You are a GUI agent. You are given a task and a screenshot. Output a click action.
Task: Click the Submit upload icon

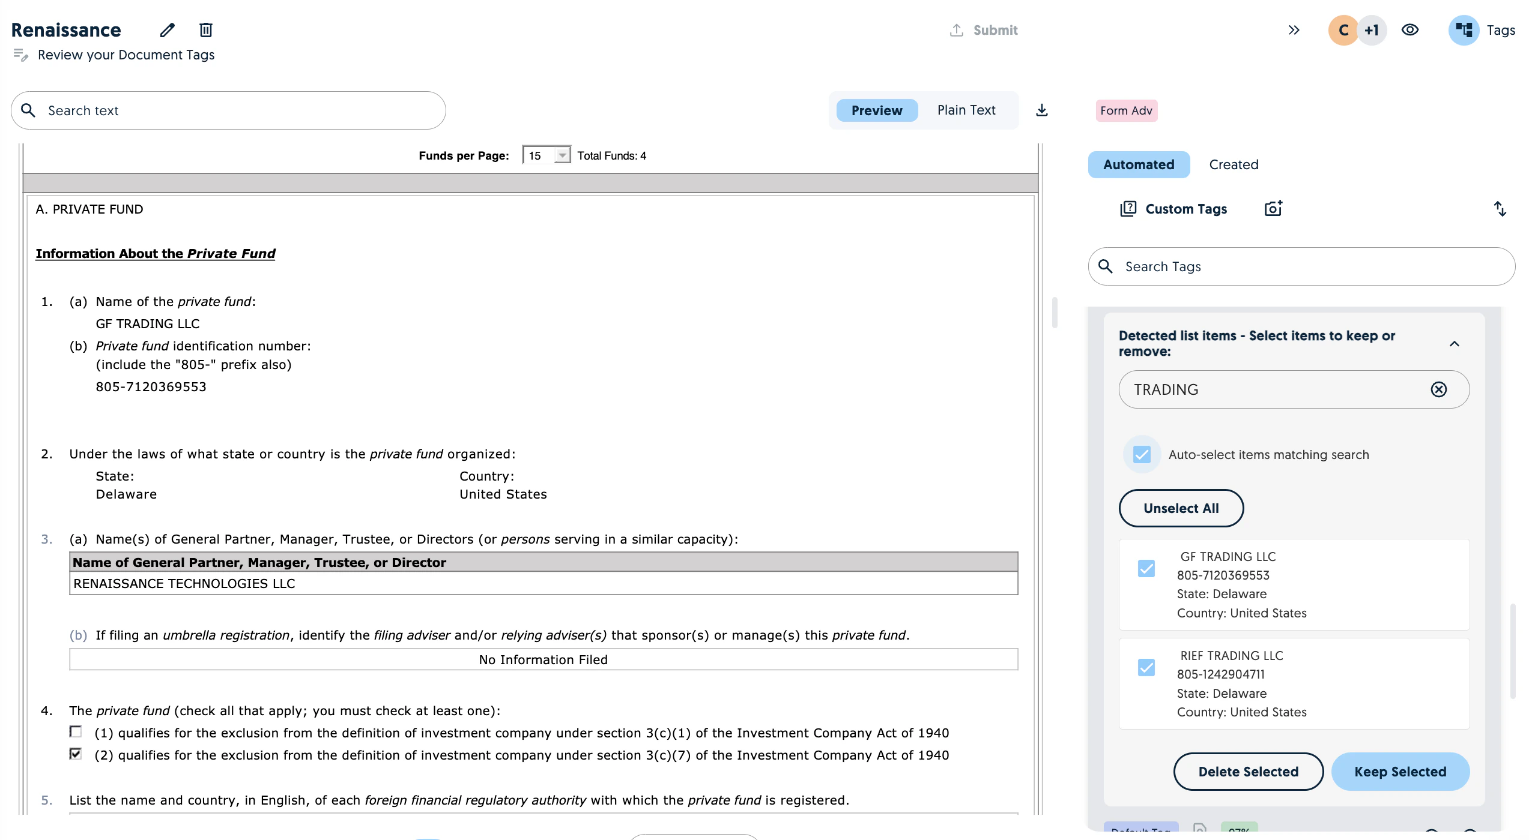pyautogui.click(x=957, y=30)
